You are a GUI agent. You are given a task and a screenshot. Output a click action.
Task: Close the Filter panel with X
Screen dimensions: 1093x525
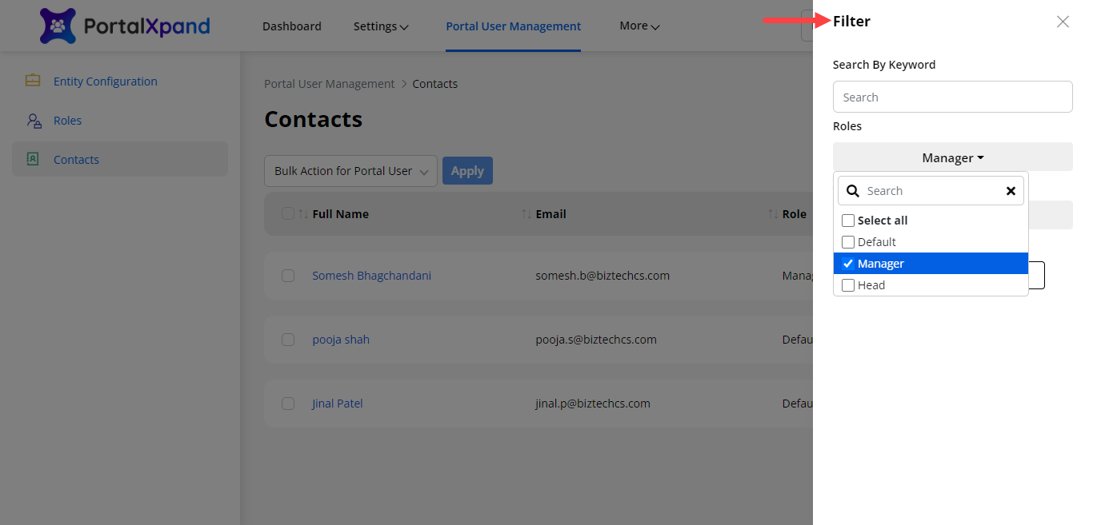coord(1063,22)
